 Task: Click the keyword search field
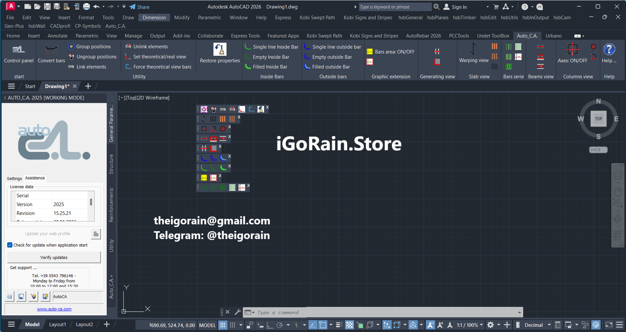(395, 7)
